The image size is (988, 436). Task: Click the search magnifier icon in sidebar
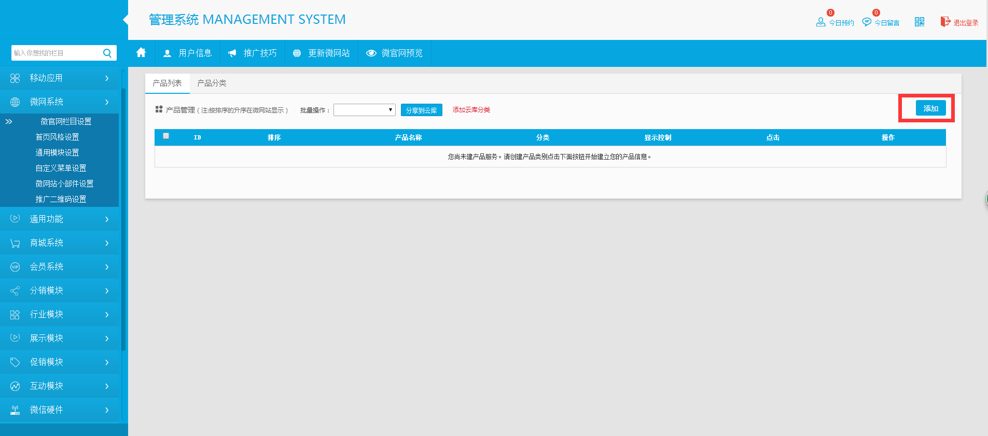tap(107, 53)
